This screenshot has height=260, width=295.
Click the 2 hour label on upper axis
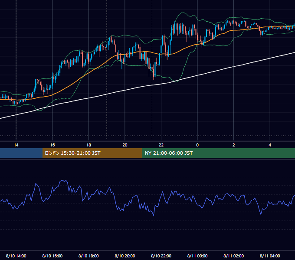pos(233,145)
